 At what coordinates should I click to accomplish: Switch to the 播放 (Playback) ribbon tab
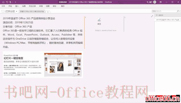pos(63,6)
